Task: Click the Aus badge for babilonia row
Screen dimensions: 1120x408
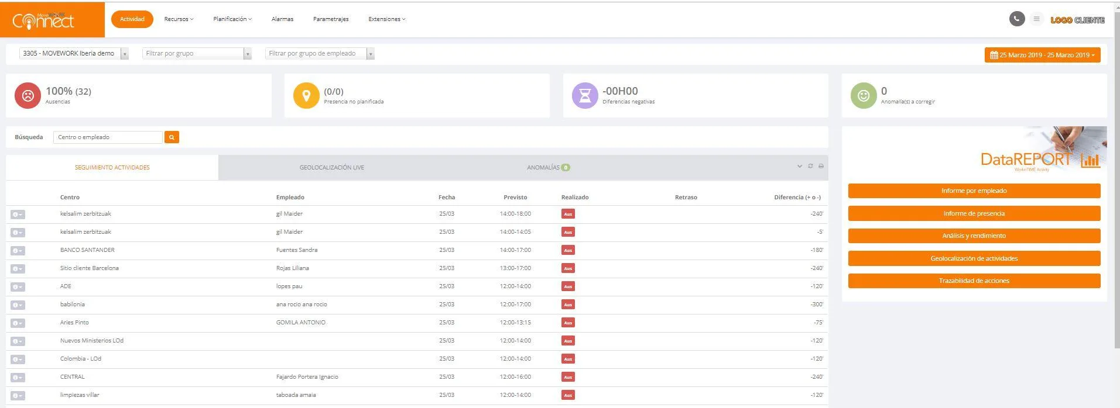Action: point(568,305)
